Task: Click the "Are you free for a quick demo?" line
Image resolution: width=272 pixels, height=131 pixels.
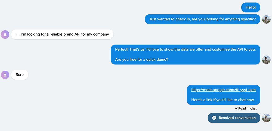Action: 141,59
